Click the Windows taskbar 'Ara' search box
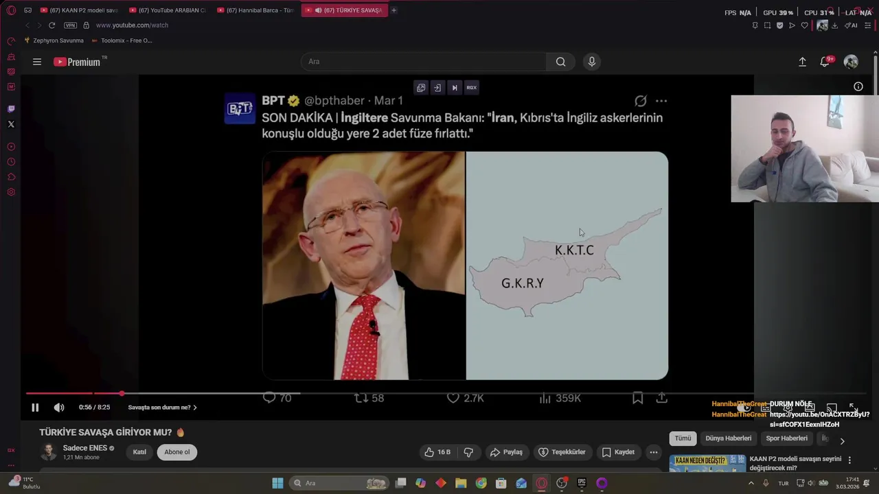Image resolution: width=879 pixels, height=494 pixels. 338,483
